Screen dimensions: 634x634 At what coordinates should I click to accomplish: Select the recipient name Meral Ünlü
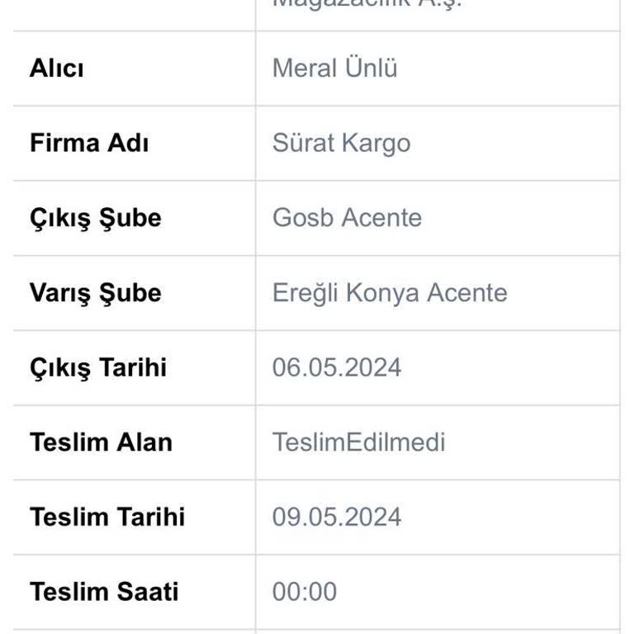334,69
